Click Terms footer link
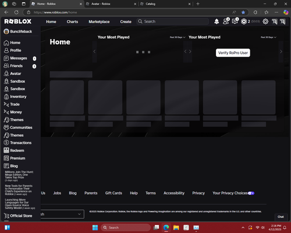This screenshot has height=233, width=291. click(x=151, y=193)
